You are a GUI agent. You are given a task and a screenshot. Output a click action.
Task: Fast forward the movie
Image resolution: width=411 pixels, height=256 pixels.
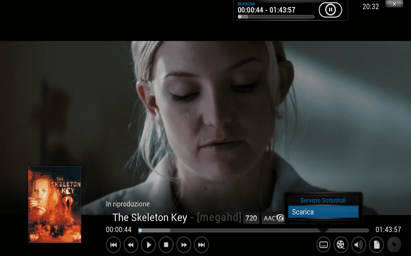click(184, 245)
